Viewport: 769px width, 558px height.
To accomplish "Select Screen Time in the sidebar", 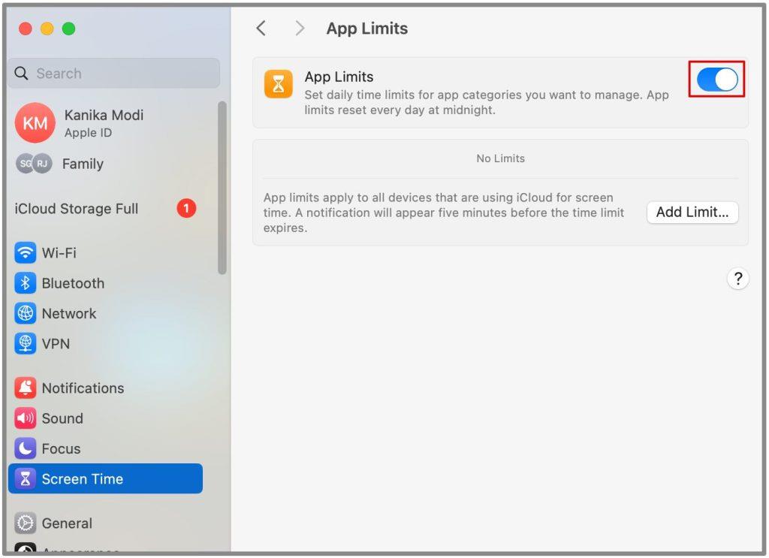I will (105, 478).
